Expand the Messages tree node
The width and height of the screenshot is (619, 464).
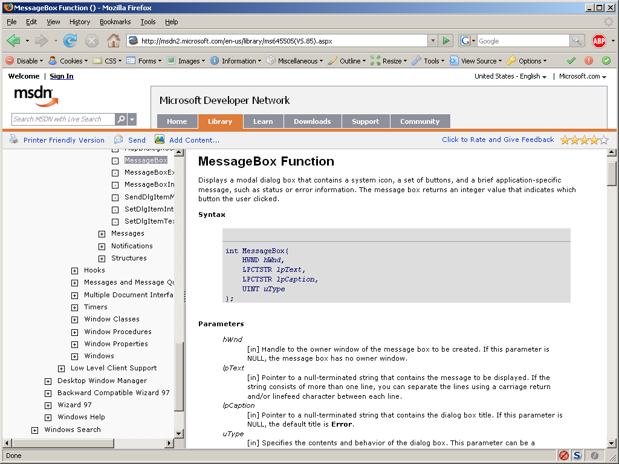click(102, 234)
